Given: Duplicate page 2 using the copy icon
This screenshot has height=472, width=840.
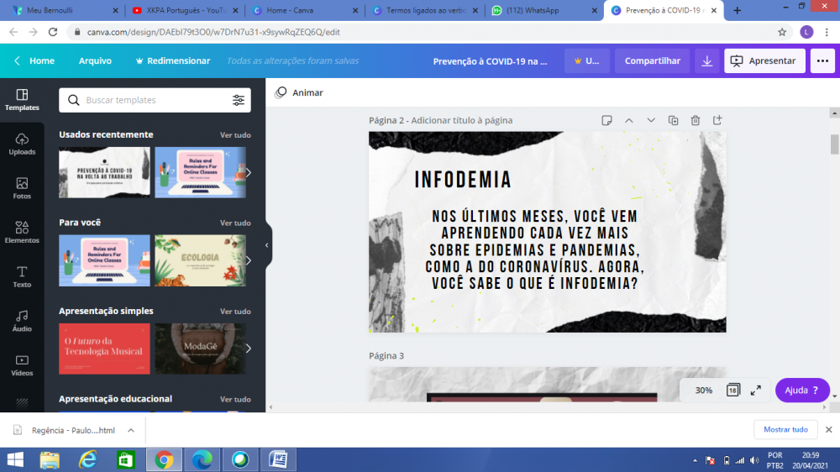Looking at the screenshot, I should pos(673,120).
